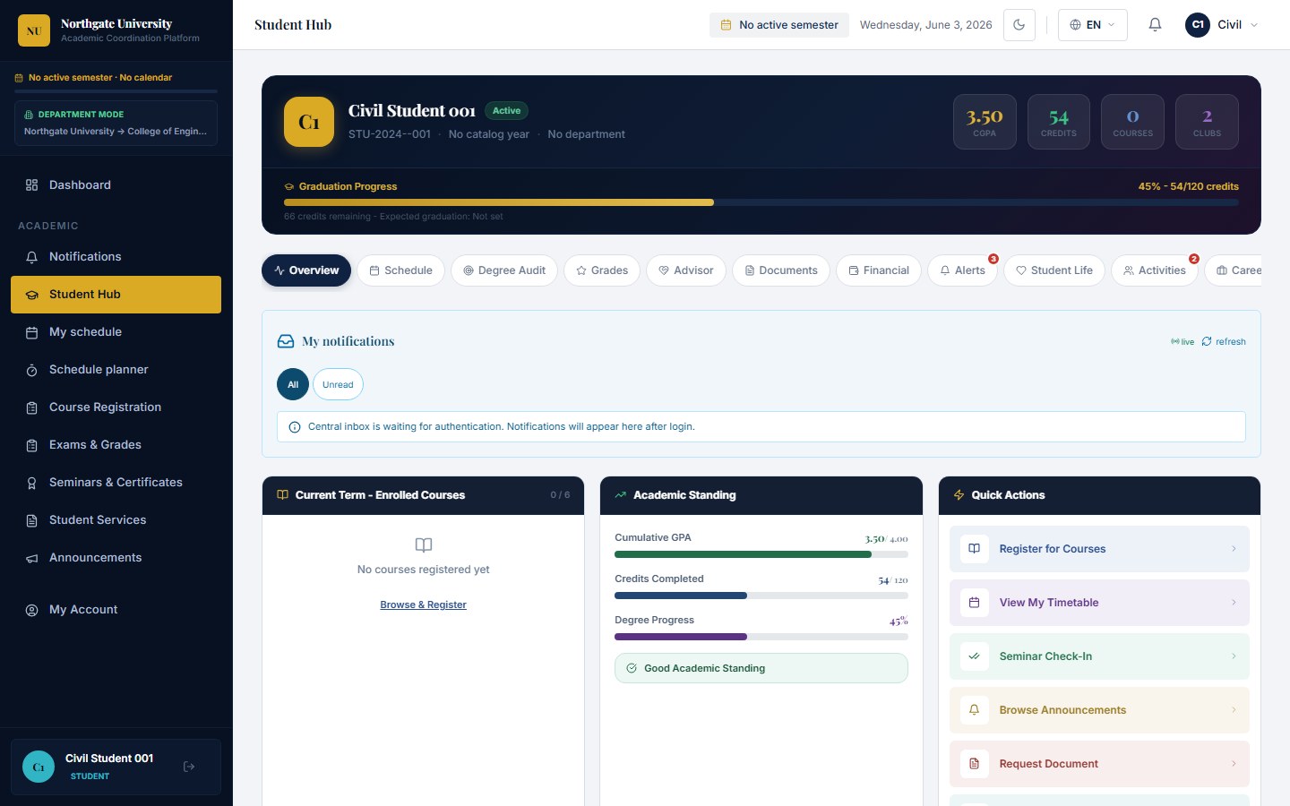Switch to the Overview tab
This screenshot has height=806, width=1290.
pos(306,270)
